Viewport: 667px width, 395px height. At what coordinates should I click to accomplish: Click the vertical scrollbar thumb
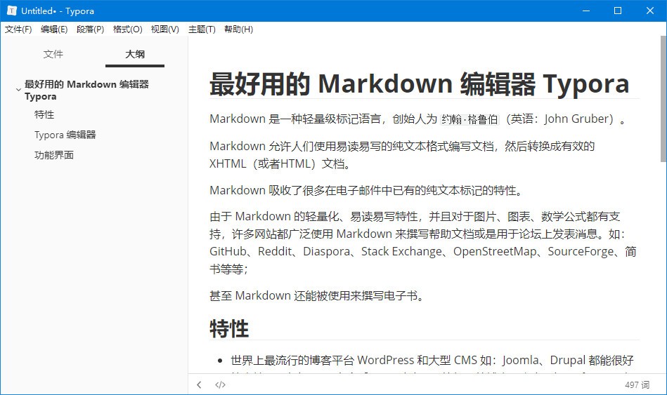[663, 98]
